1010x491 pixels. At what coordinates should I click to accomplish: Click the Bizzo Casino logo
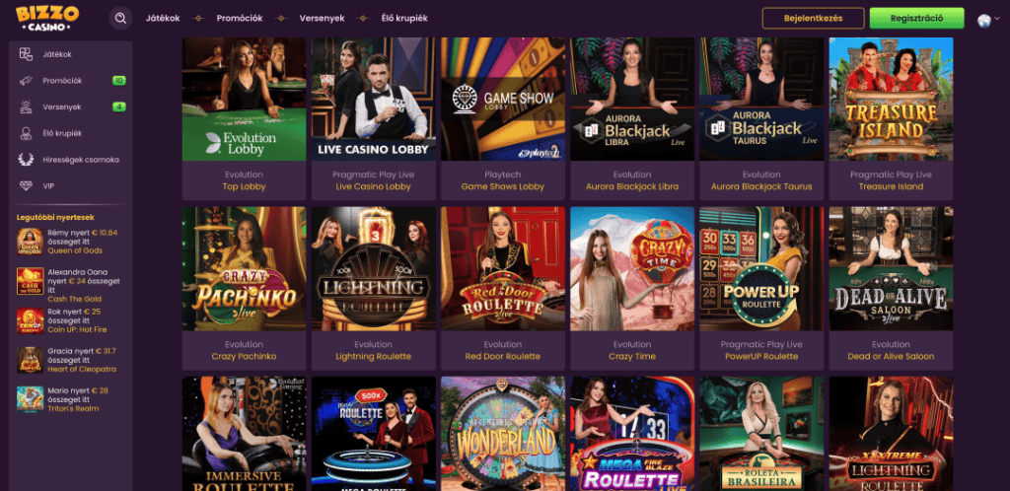pyautogui.click(x=47, y=18)
